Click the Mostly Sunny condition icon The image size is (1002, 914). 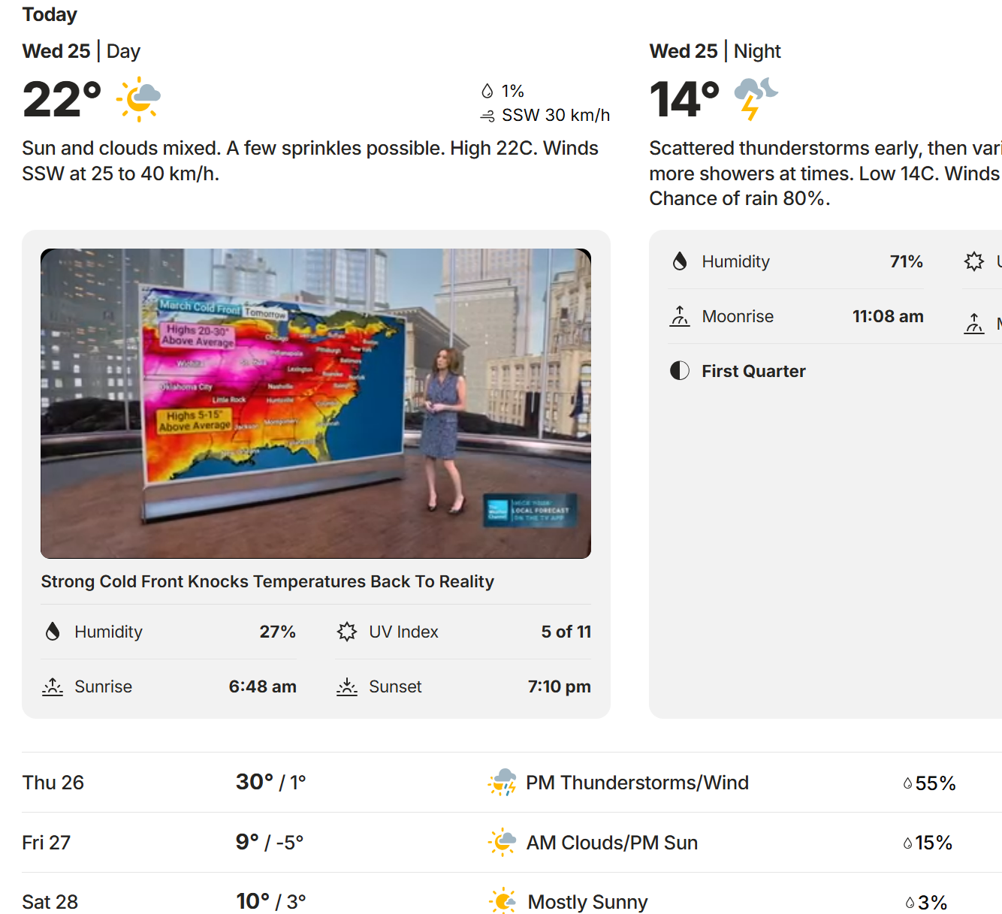pos(503,901)
